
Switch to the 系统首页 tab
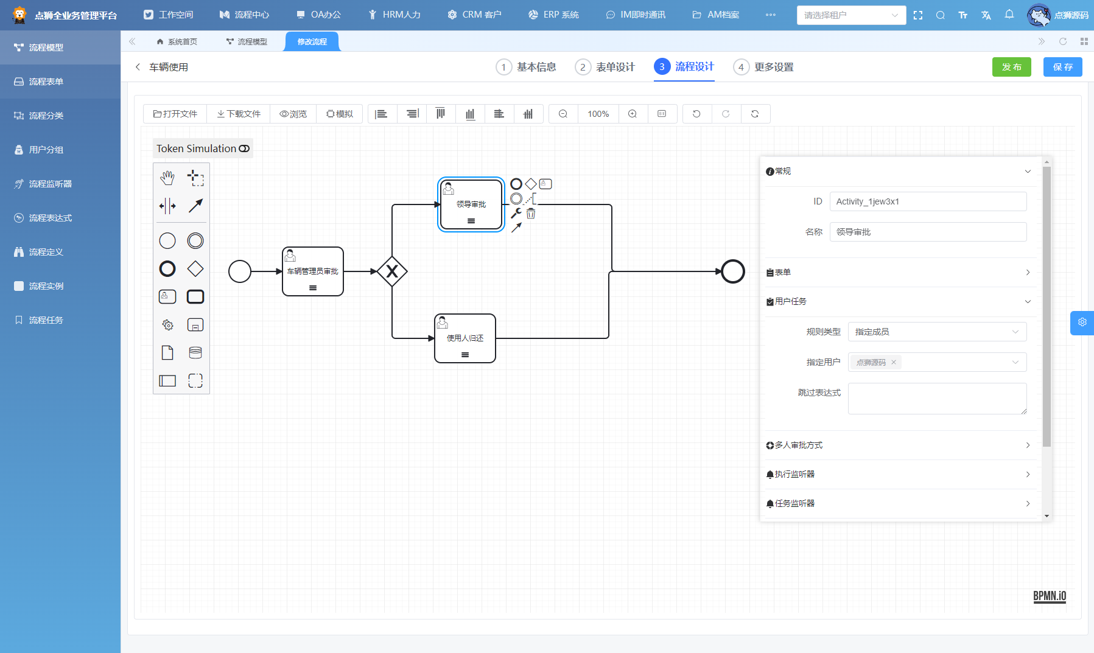point(177,41)
